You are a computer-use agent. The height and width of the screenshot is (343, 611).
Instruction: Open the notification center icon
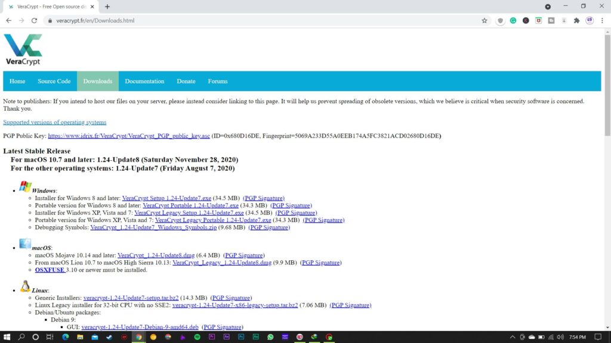tap(598, 337)
